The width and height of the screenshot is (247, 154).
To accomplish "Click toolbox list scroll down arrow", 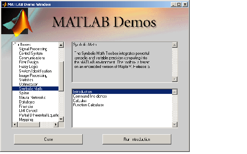I will (x=61, y=119).
